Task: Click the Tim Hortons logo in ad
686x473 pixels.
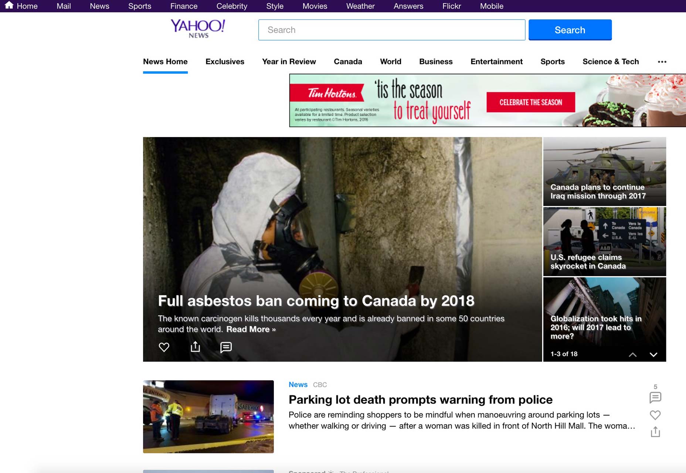Action: click(332, 93)
